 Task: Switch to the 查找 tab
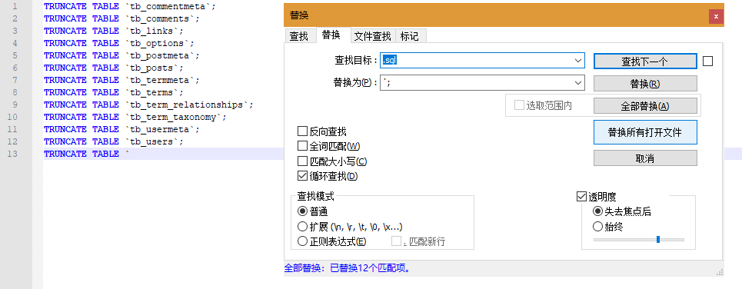point(298,36)
